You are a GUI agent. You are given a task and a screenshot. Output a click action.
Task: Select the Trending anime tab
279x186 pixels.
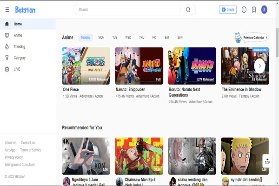(x=86, y=37)
